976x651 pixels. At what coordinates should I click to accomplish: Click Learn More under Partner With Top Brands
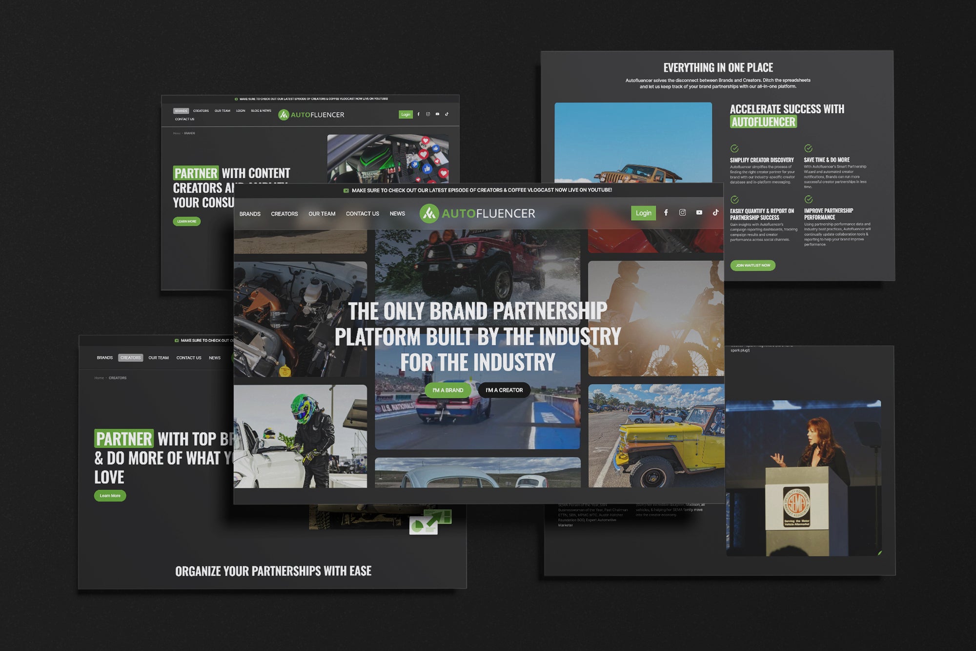click(x=110, y=496)
